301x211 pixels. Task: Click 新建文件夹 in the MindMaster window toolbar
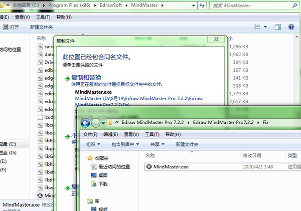[41, 27]
